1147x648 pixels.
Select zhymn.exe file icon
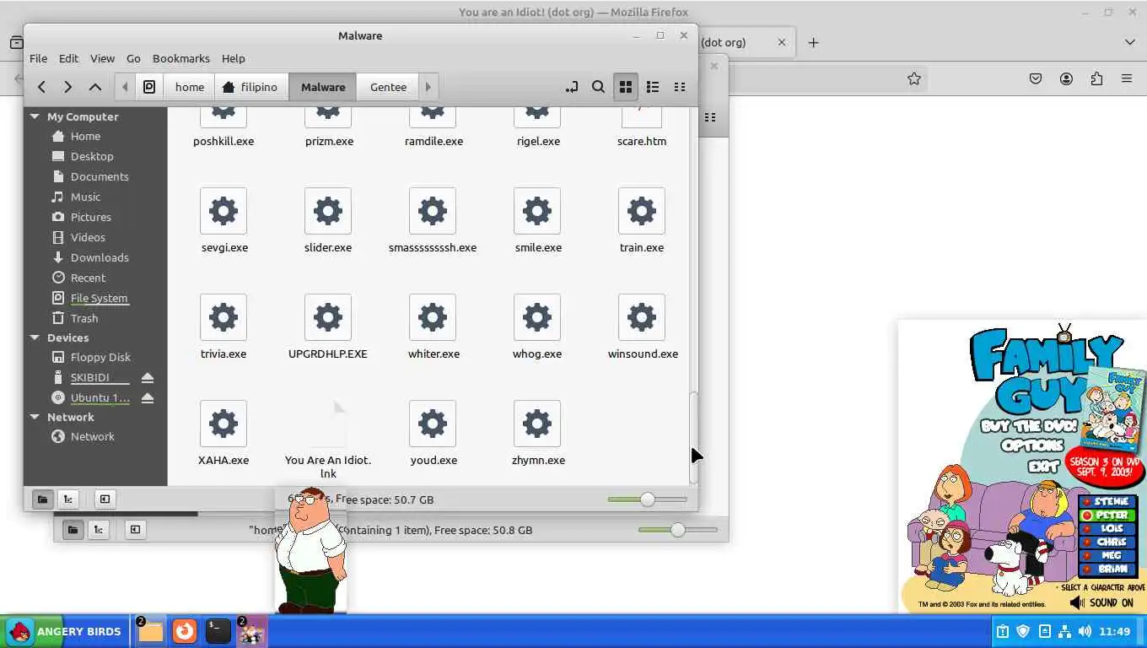(x=537, y=424)
